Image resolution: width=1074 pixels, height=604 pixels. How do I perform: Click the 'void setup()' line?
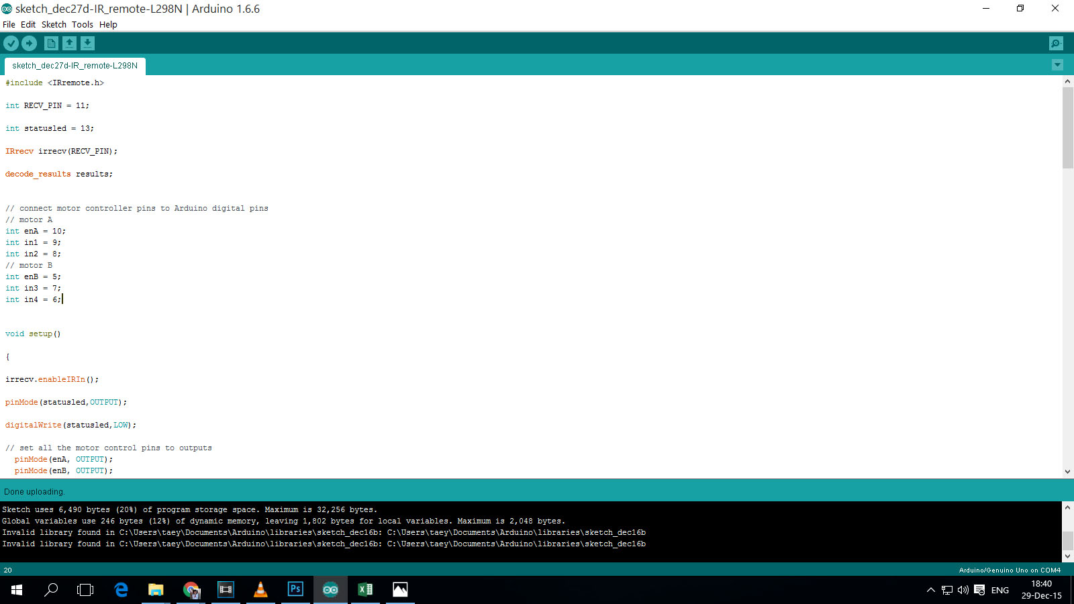(33, 334)
